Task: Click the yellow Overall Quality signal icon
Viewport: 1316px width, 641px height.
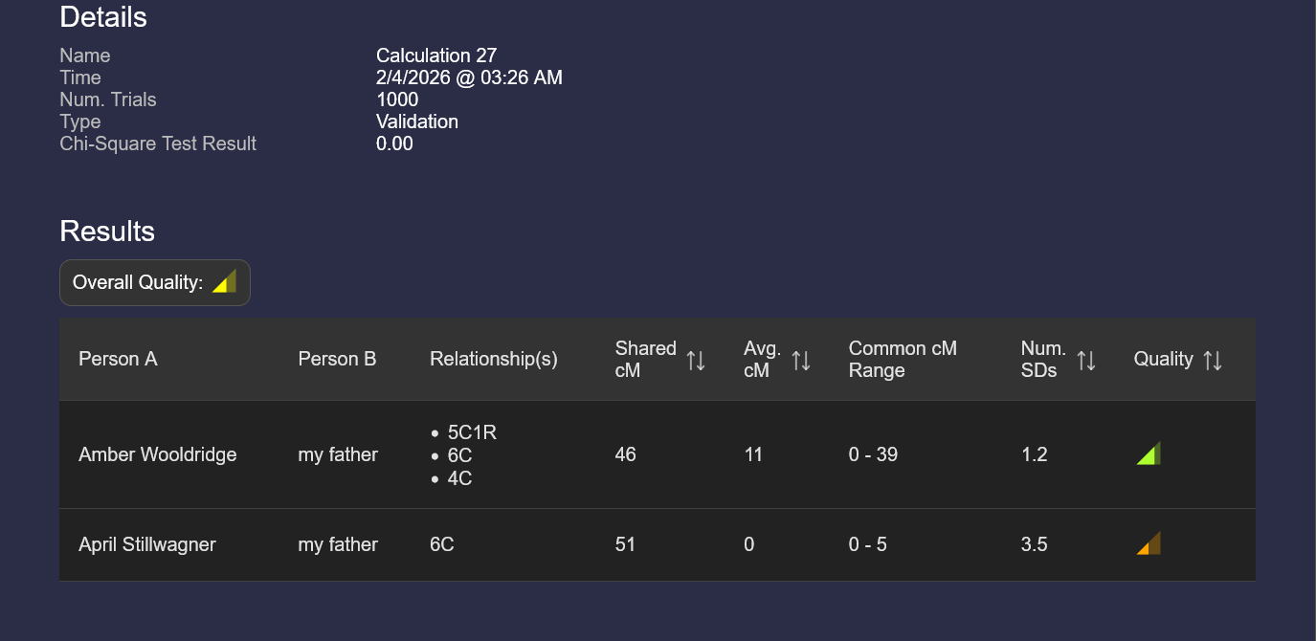Action: point(224,282)
